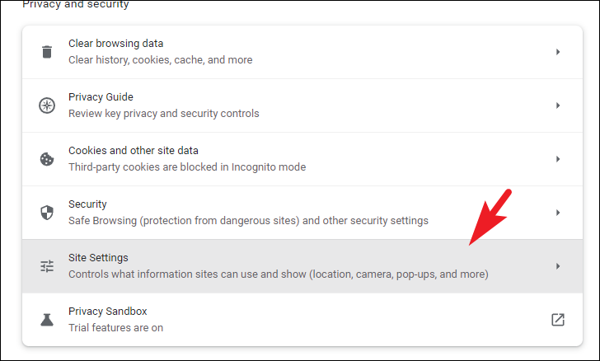Click the Site Settings sliders icon

click(x=47, y=266)
